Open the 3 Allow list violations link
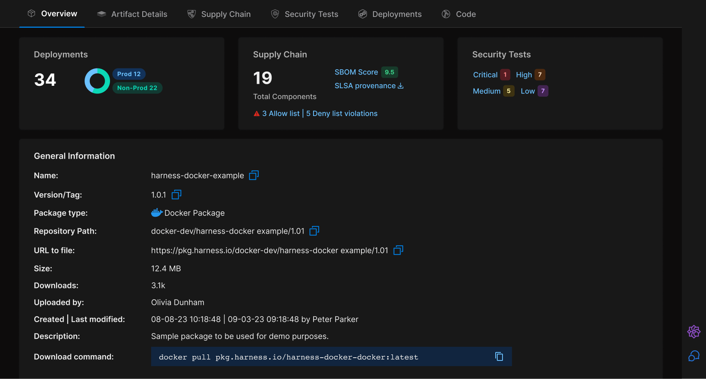 pos(281,114)
